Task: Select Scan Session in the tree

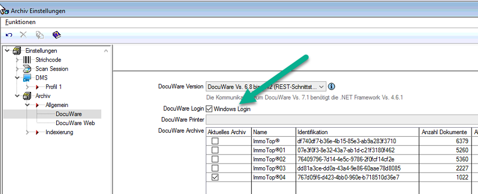Action: tap(52, 69)
